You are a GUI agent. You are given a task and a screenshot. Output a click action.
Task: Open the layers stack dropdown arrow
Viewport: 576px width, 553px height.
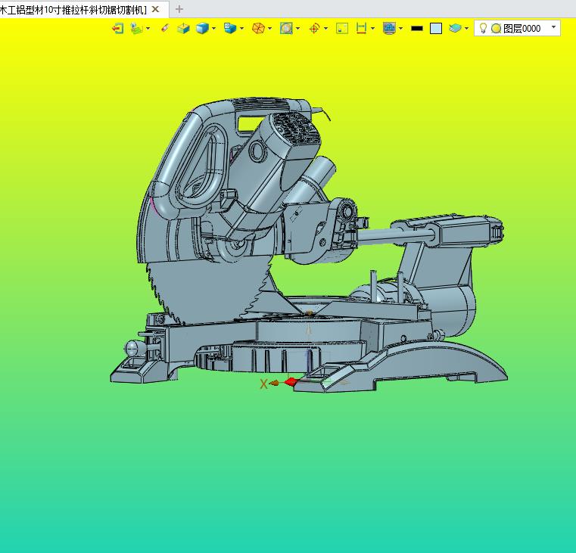466,28
